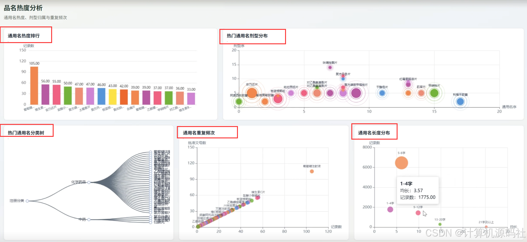527x242 pixels.
Task: Click the 葡萄糖注射液 scatter point
Action: point(312,171)
